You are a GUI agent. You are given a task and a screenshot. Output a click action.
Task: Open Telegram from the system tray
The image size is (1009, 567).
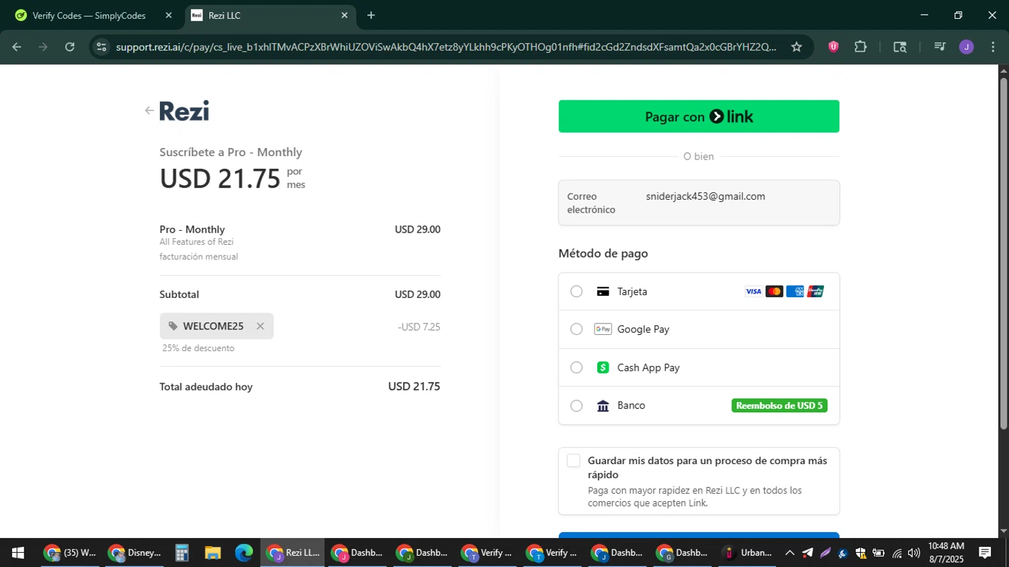click(807, 553)
